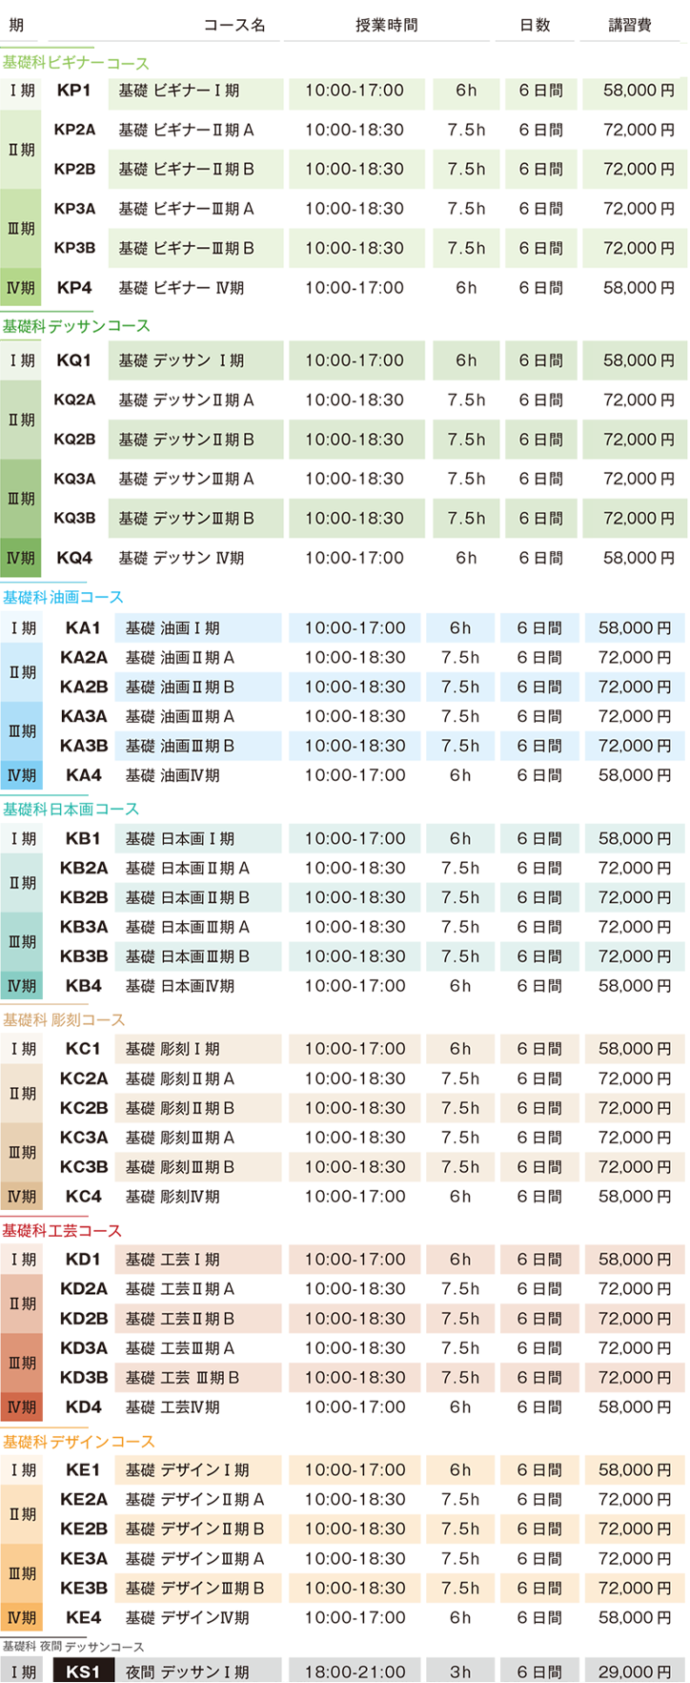Viewport: 690px width, 1683px height.
Task: Click course name 基礎 ビギナーⅠ期
Action: [x=179, y=91]
